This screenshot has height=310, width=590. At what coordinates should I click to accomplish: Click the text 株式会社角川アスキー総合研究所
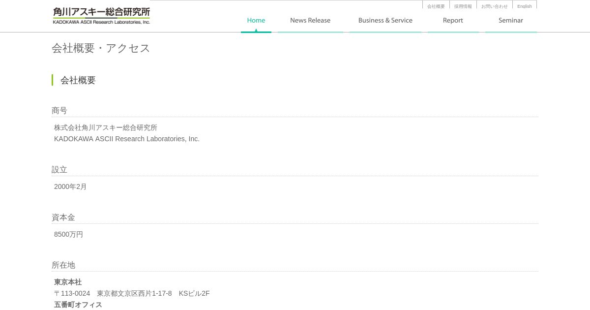pyautogui.click(x=106, y=127)
